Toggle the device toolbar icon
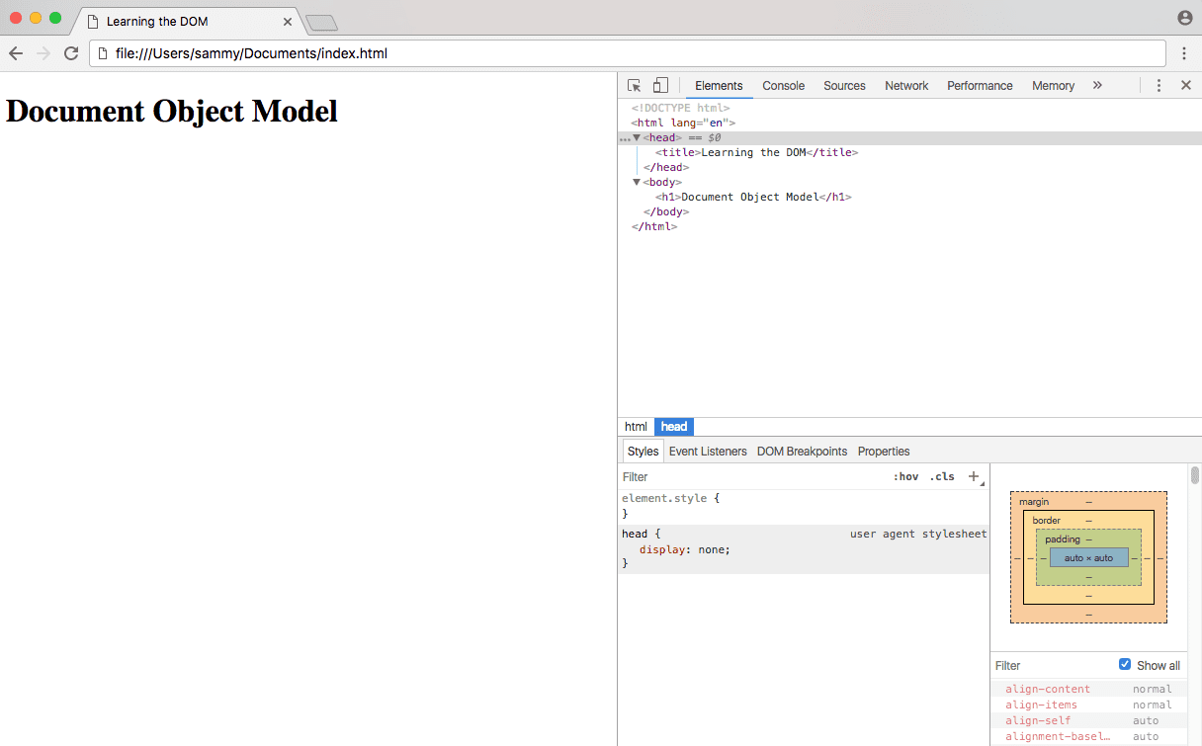The image size is (1202, 746). (x=660, y=86)
